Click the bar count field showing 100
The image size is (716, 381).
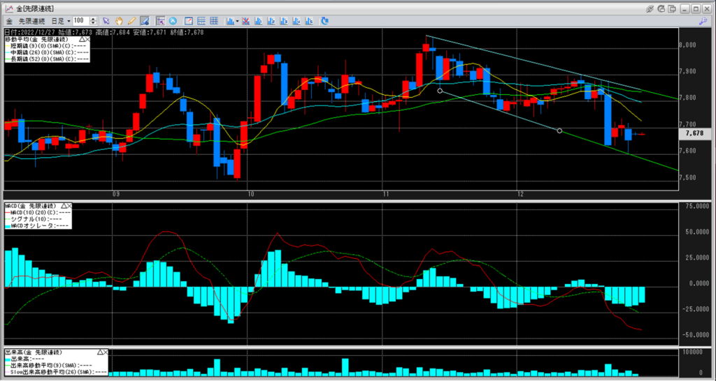[x=80, y=21]
